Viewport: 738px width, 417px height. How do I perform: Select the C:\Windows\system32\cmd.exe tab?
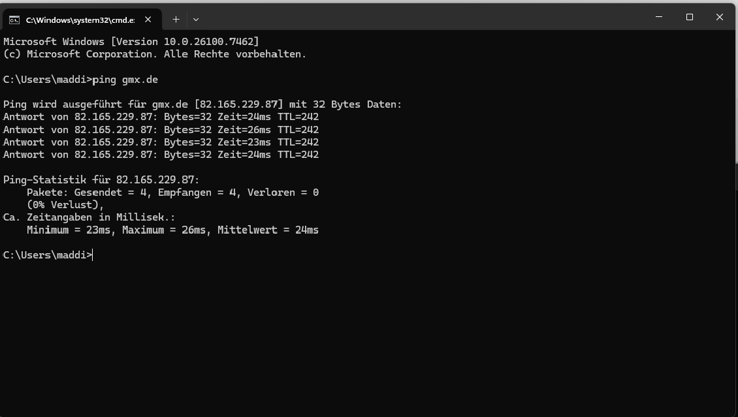click(x=82, y=20)
